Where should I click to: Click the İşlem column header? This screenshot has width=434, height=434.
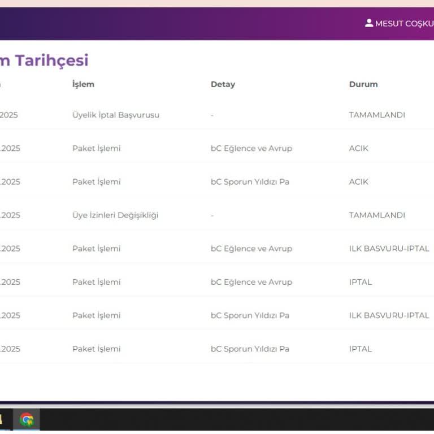click(x=83, y=84)
